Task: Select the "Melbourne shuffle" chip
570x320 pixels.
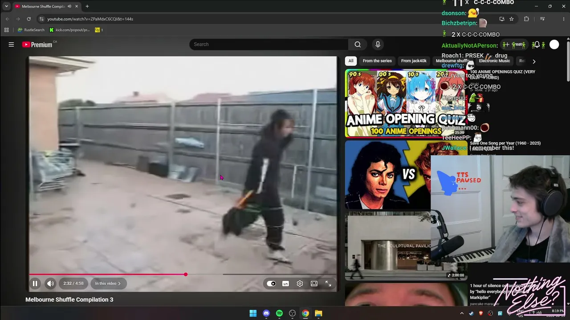Action: [x=453, y=61]
